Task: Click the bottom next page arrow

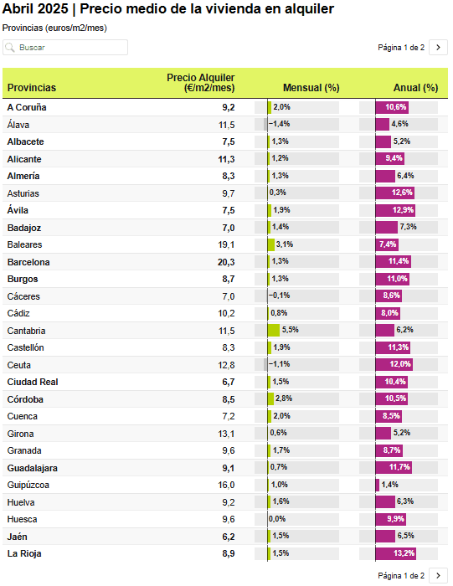Action: [438, 576]
